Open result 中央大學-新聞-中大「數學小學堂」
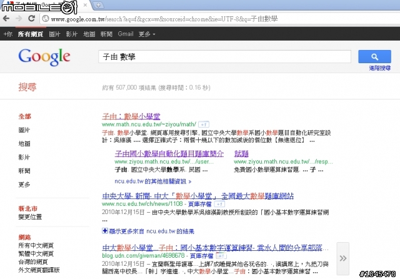Image resolution: width=400 pixels, height=279 pixels. click(x=197, y=196)
